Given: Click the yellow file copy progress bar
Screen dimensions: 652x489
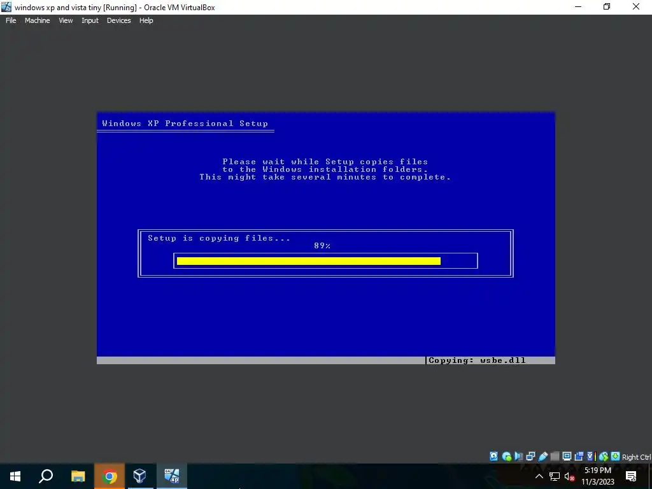Looking at the screenshot, I should [309, 260].
